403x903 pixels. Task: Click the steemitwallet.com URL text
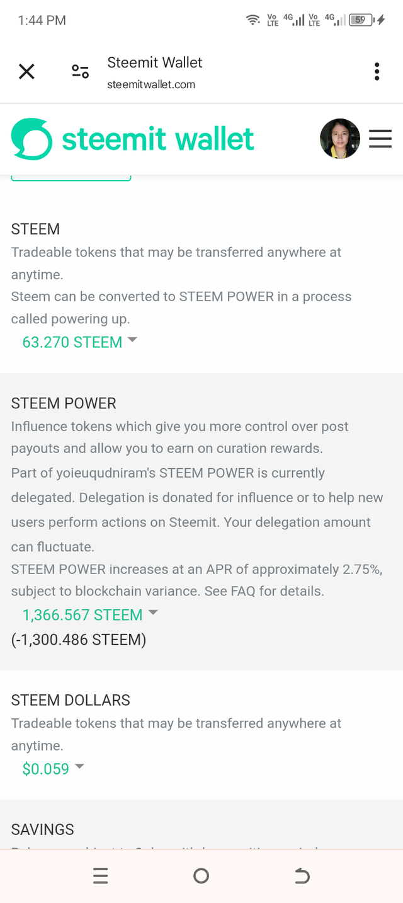pos(151,84)
